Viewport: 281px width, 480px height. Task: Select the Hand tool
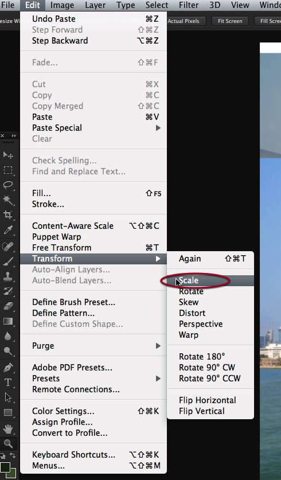(x=8, y=428)
